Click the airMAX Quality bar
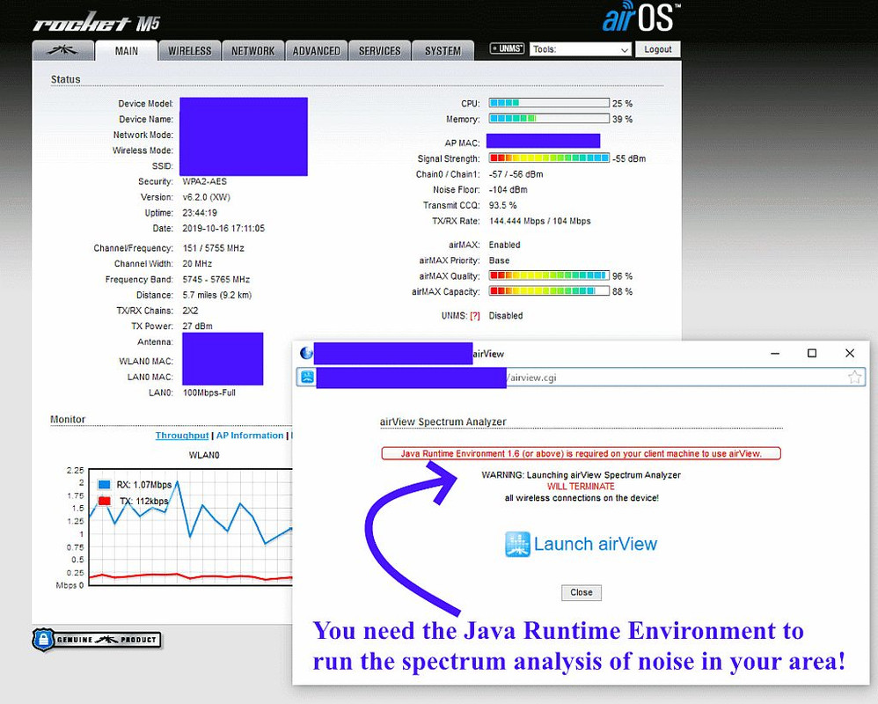Viewport: 878px width, 704px height. pos(549,275)
